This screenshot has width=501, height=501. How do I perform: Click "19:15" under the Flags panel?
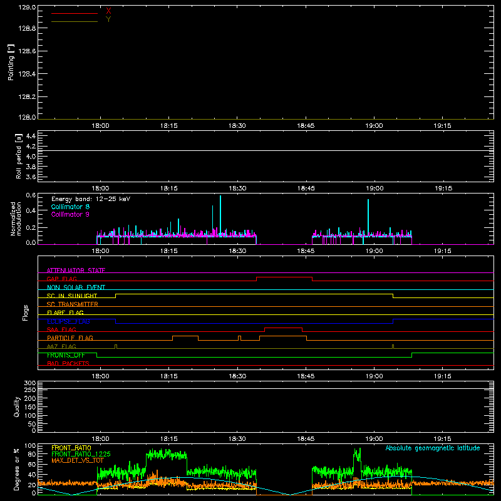point(443,376)
